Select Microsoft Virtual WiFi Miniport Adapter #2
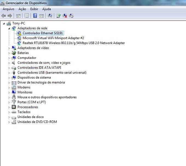Screen dimensions: 186x166 (53, 38)
